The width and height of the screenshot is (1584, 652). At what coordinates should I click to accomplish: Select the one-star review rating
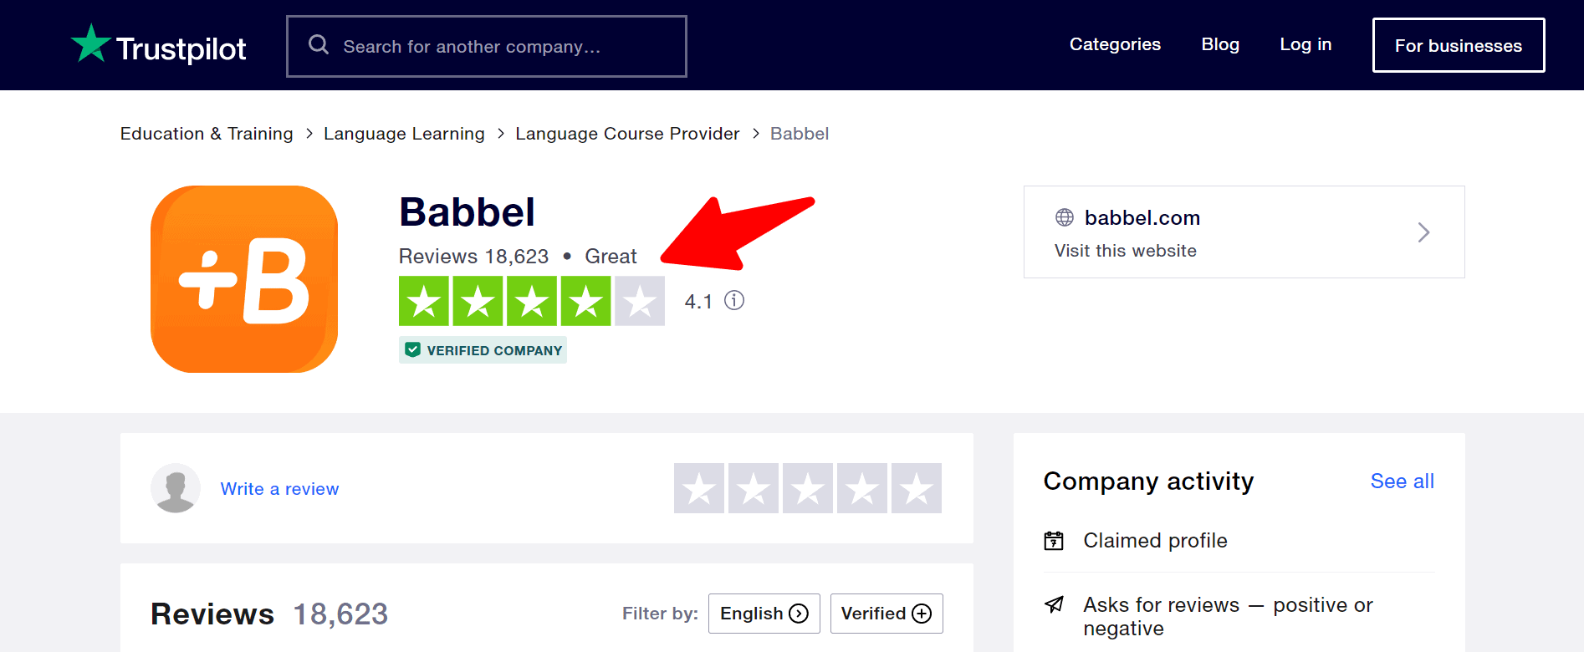pos(699,488)
